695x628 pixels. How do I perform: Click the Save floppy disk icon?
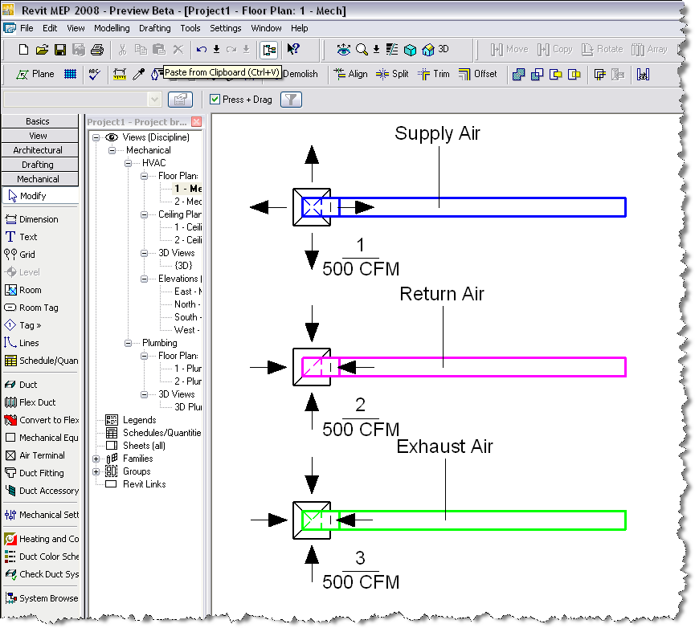pyautogui.click(x=60, y=50)
